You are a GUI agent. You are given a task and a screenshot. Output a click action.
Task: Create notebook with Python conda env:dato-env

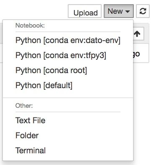click(x=68, y=40)
